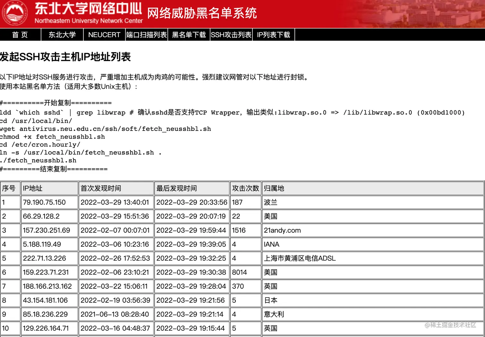Image resolution: width=485 pixels, height=337 pixels.
Task: Select IP address 85.18.236.229
Action: click(x=45, y=314)
